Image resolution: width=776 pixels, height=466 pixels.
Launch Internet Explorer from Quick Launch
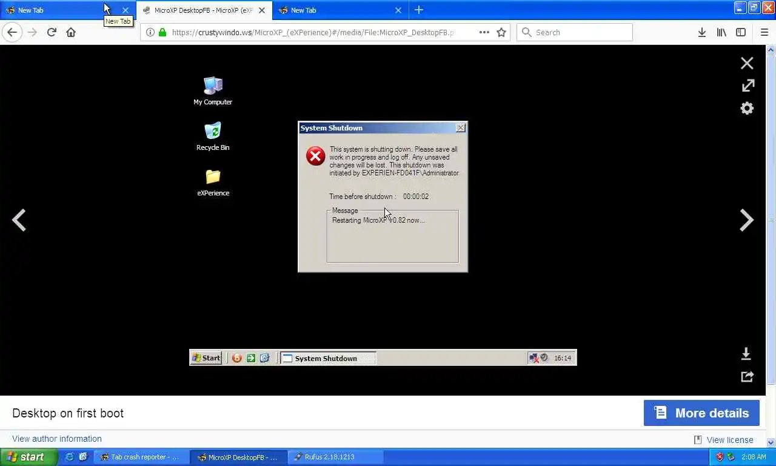(x=69, y=457)
